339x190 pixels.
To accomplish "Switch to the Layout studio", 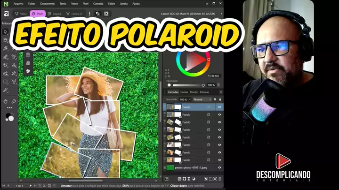I will (x=56, y=14).
